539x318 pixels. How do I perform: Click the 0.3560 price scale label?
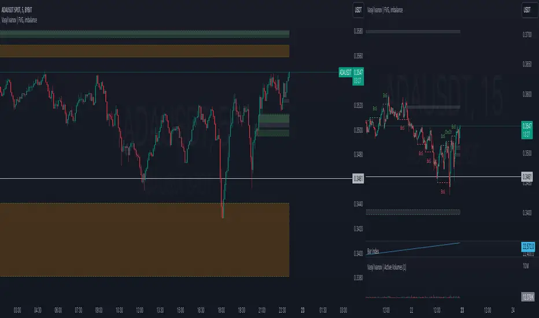pos(358,56)
